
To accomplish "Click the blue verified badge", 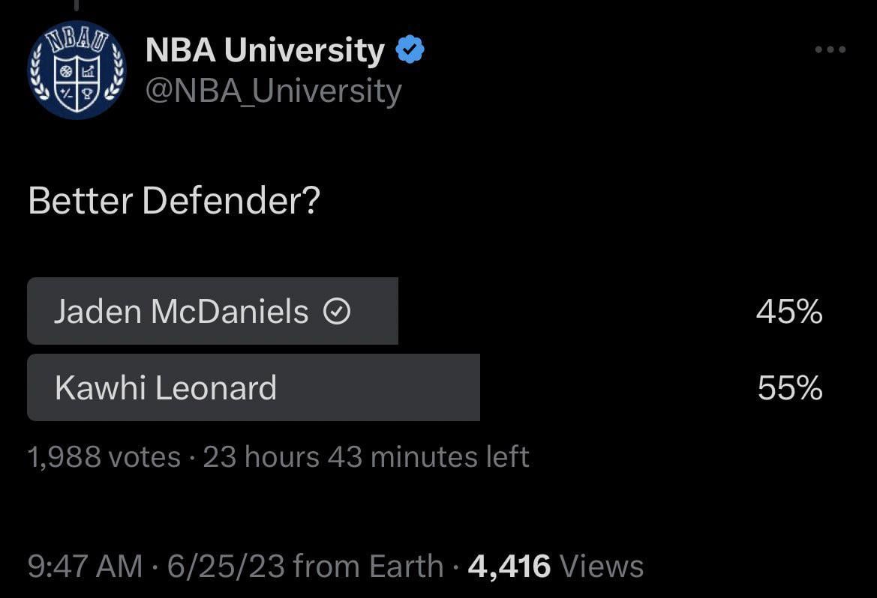I will click(410, 50).
